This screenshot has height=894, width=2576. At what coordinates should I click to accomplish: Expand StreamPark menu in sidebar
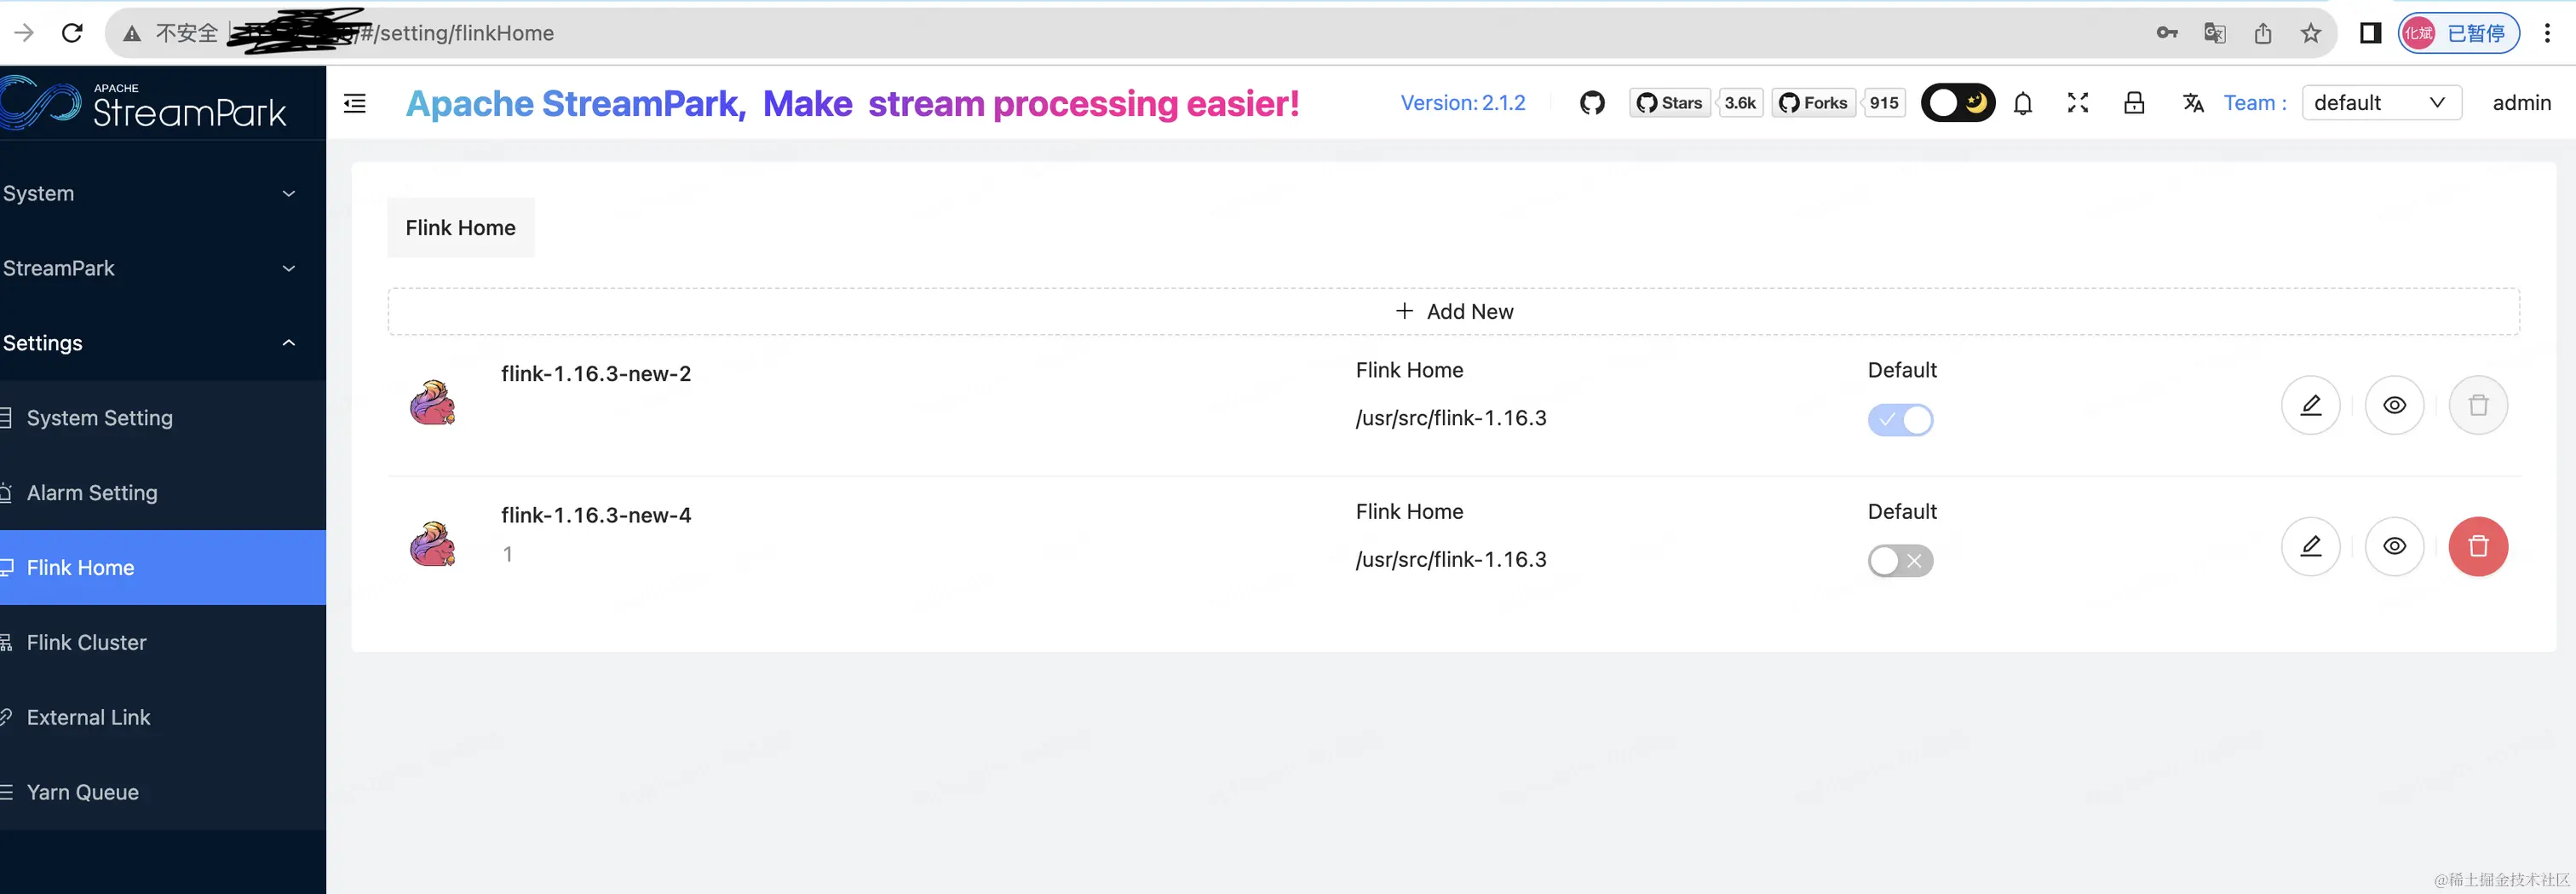click(x=163, y=268)
